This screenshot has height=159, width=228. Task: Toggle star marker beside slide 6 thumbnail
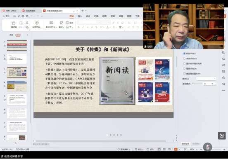coord(5,113)
